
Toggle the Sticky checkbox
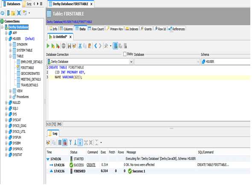tap(125, 54)
